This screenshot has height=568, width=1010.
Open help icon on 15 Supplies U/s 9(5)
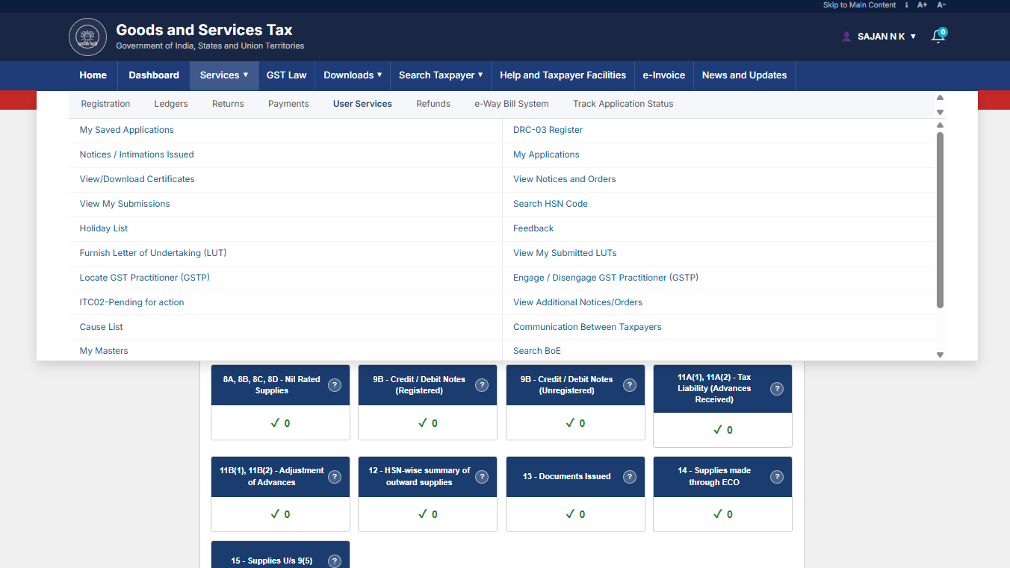click(335, 561)
